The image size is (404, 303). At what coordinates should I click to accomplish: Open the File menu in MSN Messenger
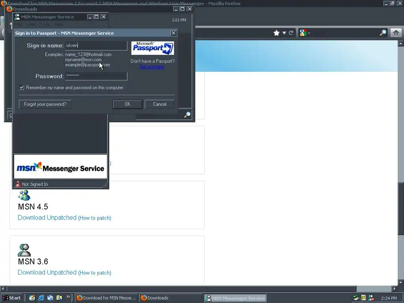(x=19, y=24)
